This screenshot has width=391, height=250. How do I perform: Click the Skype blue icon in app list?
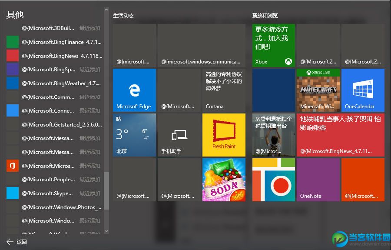pos(13,193)
